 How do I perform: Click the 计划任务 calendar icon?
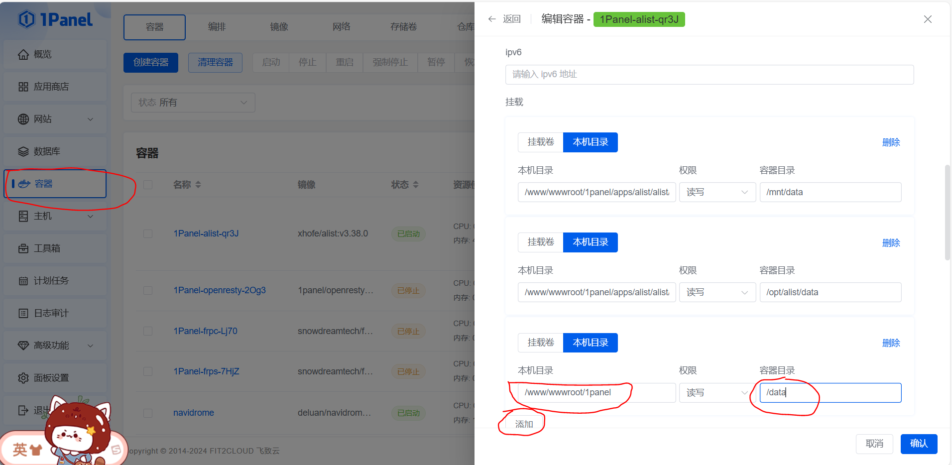[x=23, y=281]
